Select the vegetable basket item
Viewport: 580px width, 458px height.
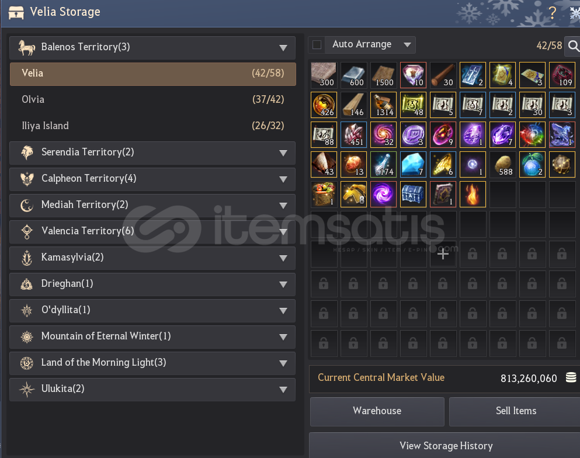pyautogui.click(x=324, y=194)
